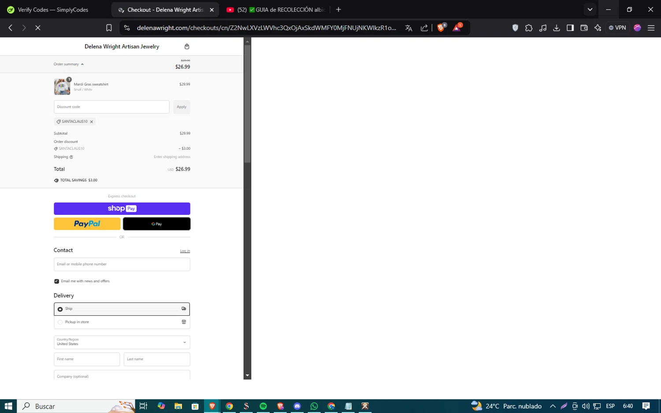Open the shopping cart bag icon
The image size is (661, 413).
click(187, 47)
